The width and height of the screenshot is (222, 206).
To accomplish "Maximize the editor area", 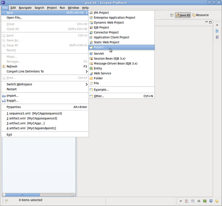I will pyautogui.click(x=211, y=22).
